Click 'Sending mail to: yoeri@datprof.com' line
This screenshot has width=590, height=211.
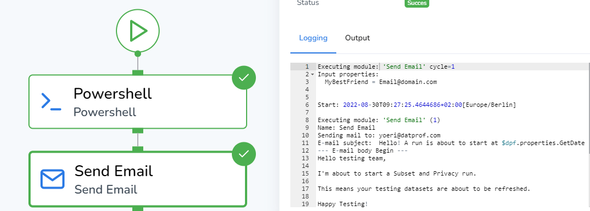point(379,135)
